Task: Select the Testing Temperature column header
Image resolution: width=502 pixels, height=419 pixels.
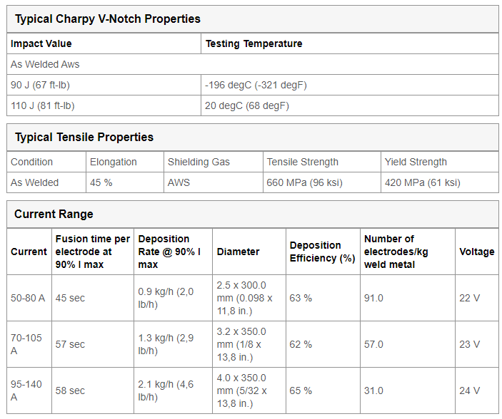Action: pyautogui.click(x=350, y=43)
